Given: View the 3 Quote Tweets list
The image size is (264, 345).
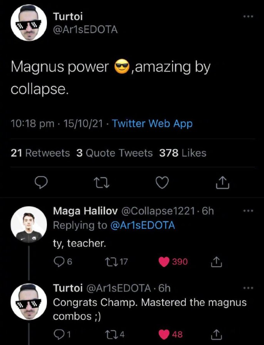Looking at the screenshot, I should tap(114, 153).
